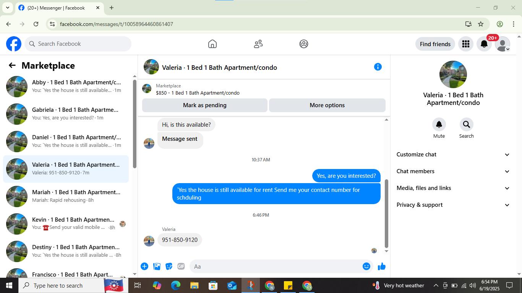Screen dimensions: 522x293
Task: Click the Search Facebook field
Action: [78, 44]
